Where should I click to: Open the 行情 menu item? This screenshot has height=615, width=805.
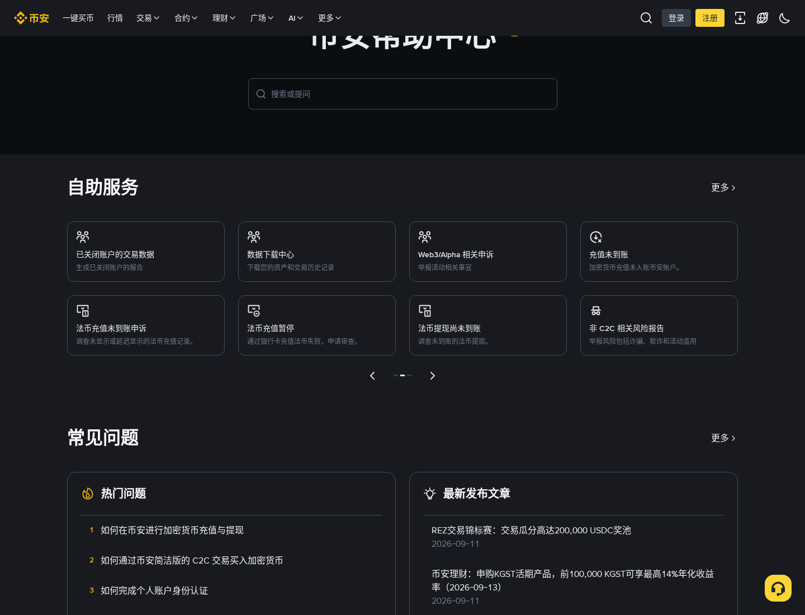coord(115,18)
